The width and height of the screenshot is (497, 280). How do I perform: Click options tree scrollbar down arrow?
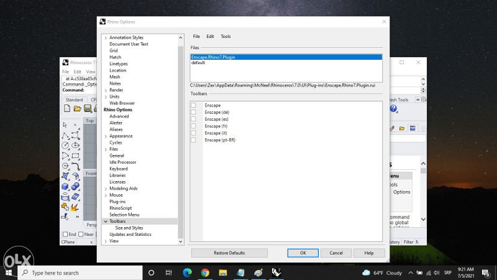181,241
